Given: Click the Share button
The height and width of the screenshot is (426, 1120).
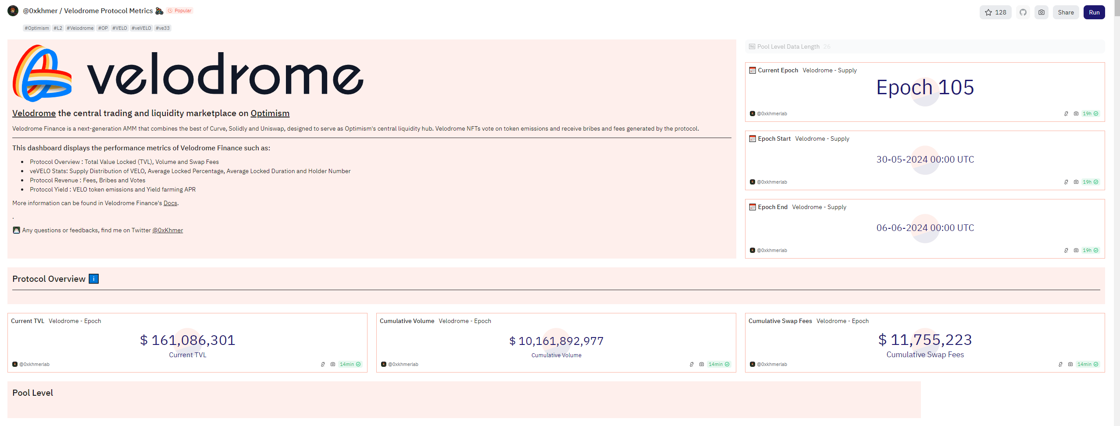Looking at the screenshot, I should [1066, 12].
